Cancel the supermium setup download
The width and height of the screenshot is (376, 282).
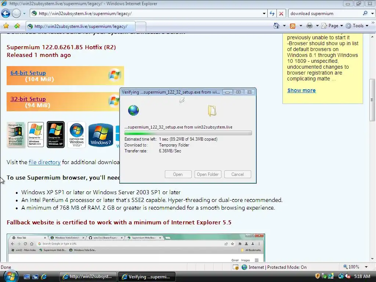tap(238, 174)
